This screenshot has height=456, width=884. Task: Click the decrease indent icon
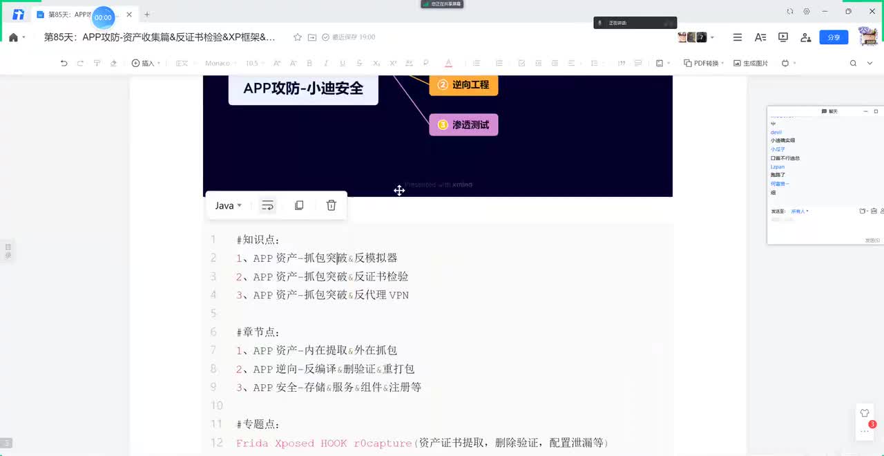(538, 63)
